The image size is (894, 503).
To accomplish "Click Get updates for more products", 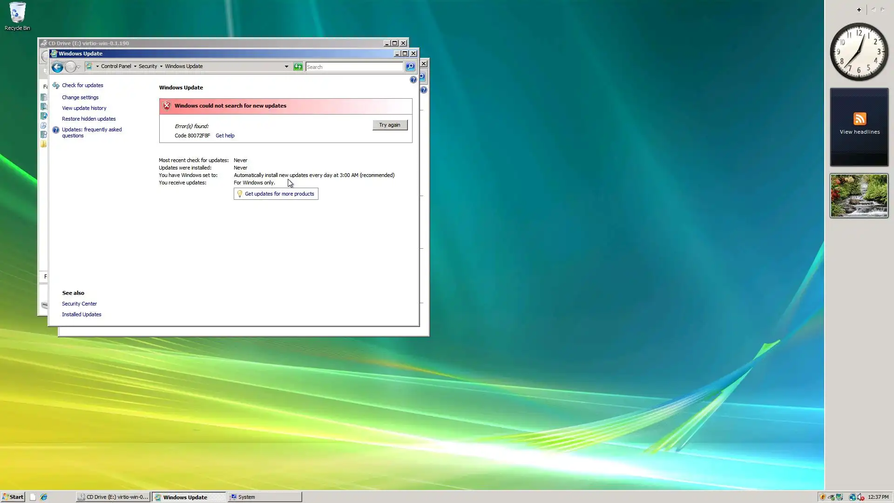I will (279, 194).
